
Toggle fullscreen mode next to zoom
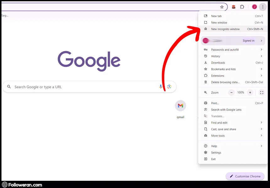261,92
